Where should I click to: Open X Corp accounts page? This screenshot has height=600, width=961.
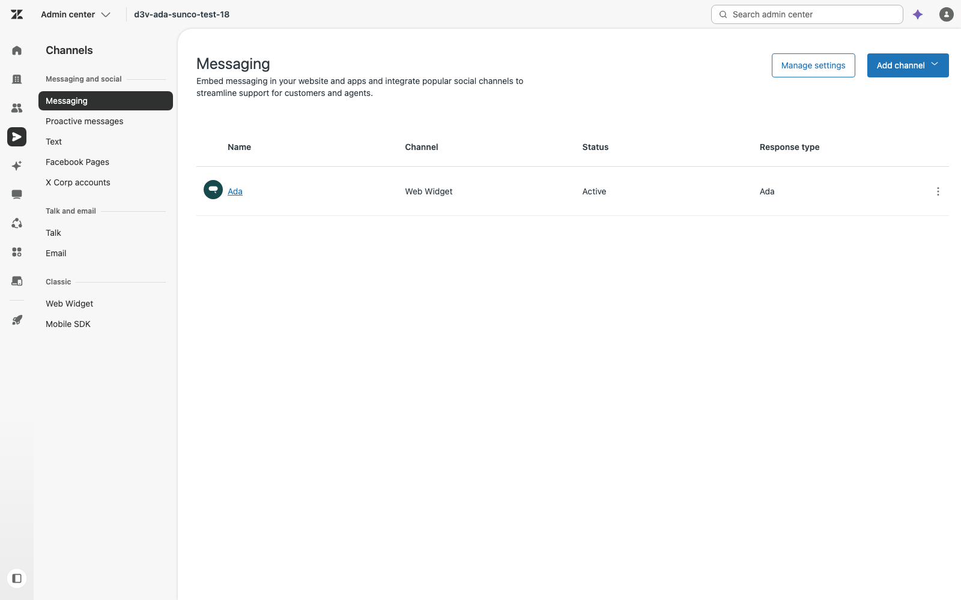click(78, 182)
